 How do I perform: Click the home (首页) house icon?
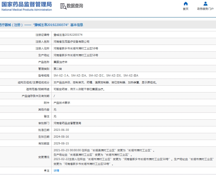(x=186, y=4)
